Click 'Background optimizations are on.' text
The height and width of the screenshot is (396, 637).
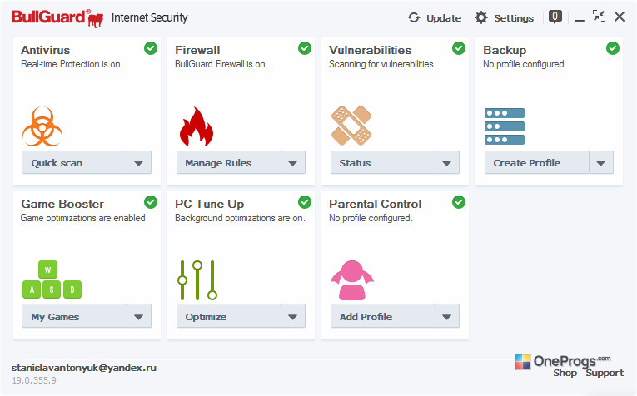[x=240, y=218]
